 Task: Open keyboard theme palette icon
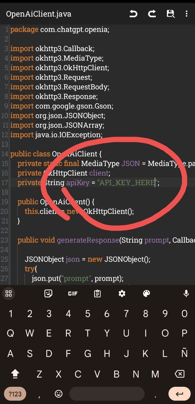146,294
